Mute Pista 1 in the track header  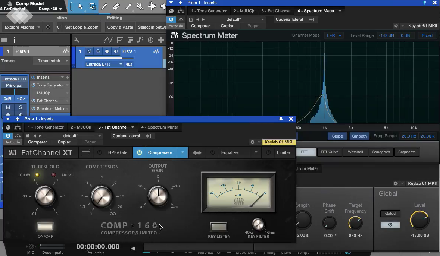coord(89,51)
